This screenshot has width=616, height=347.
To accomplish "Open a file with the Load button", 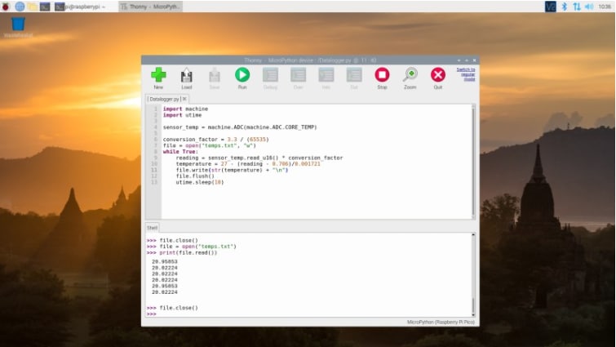I will (187, 78).
